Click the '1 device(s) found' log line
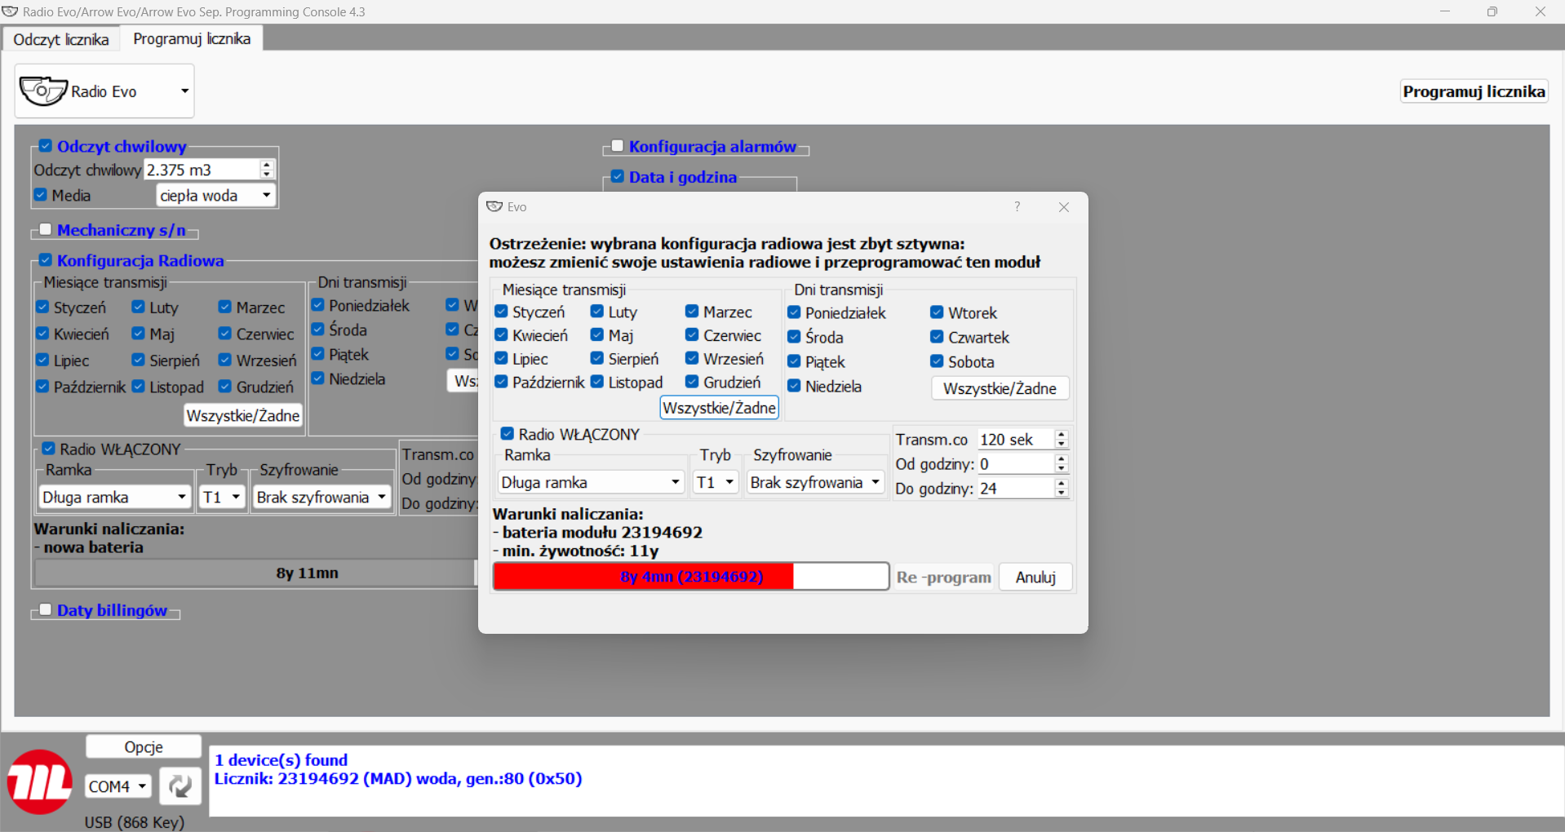This screenshot has height=832, width=1565. tap(281, 759)
